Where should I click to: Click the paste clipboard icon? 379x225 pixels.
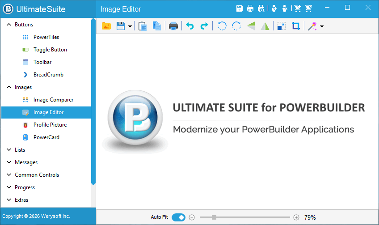pos(143,26)
